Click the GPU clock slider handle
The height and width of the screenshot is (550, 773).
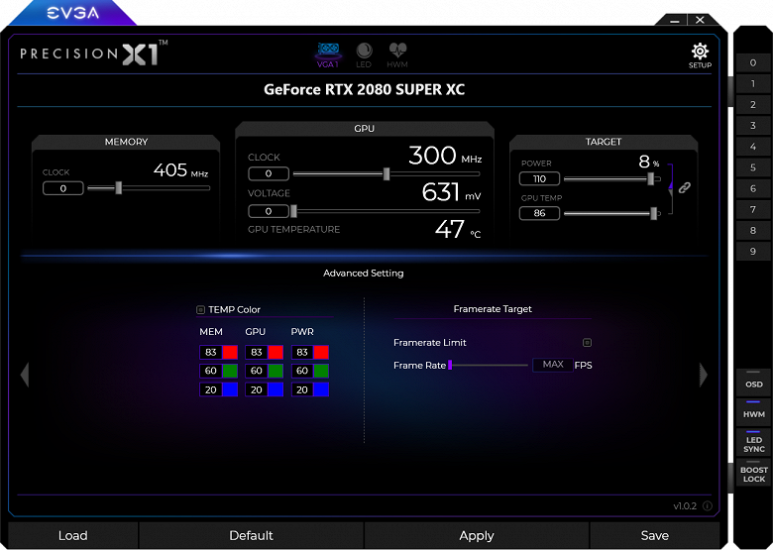(386, 173)
